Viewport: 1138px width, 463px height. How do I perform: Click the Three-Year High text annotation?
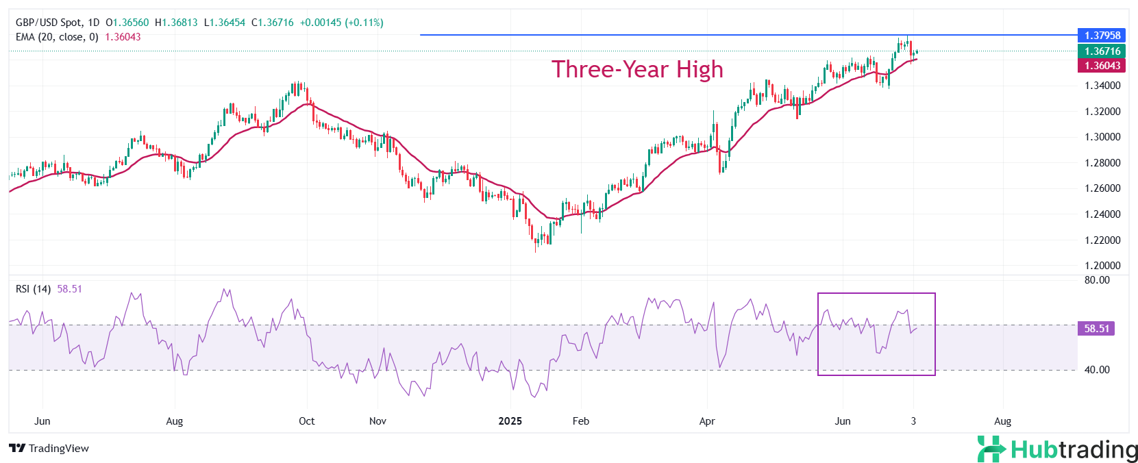tap(637, 69)
